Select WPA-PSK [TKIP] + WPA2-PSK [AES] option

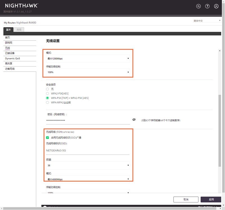(48, 98)
